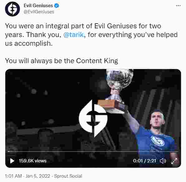The height and width of the screenshot is (182, 186).
Task: Open the Evil Geniuses profile avatar
Action: (x=12, y=9)
